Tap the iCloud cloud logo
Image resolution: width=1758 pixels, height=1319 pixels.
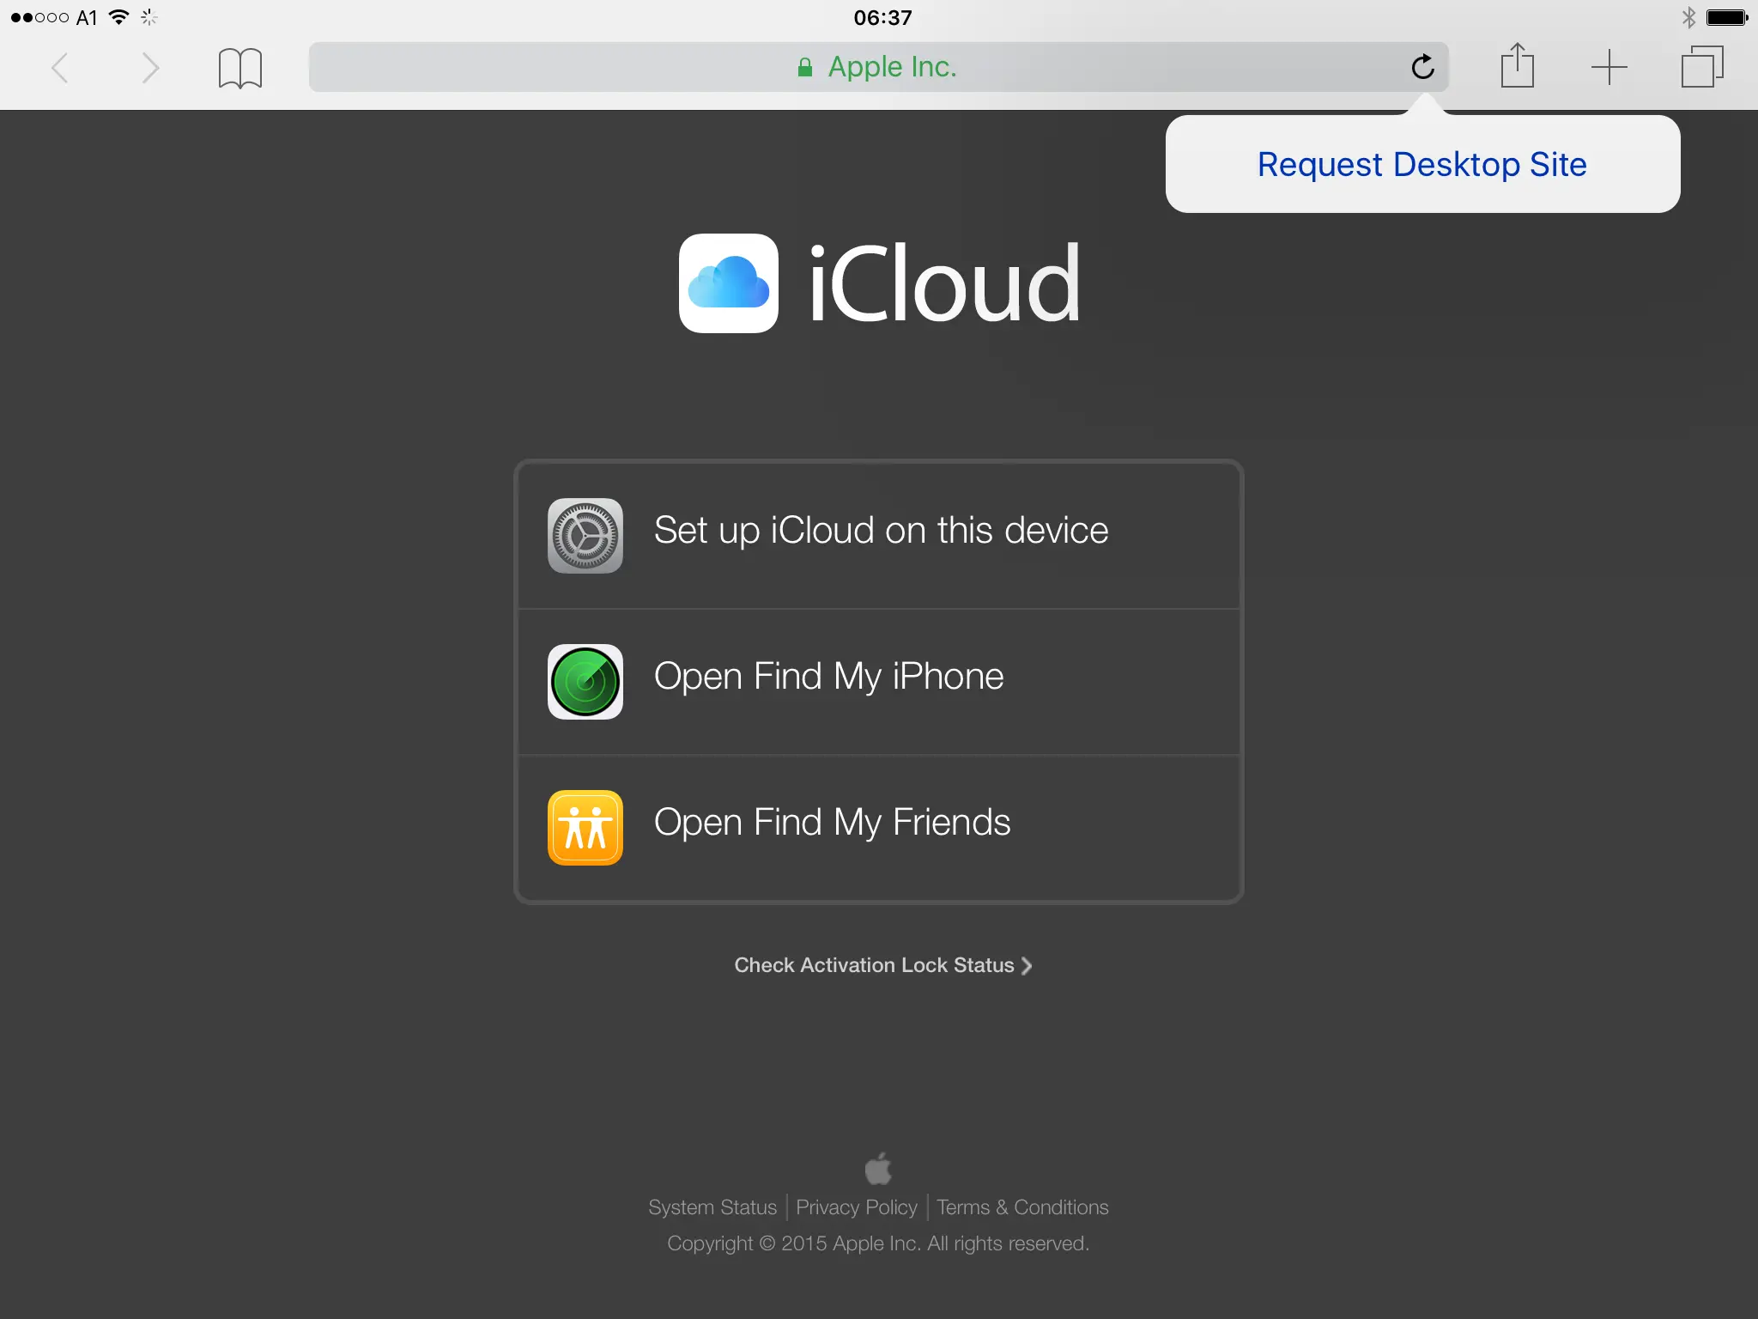click(729, 283)
